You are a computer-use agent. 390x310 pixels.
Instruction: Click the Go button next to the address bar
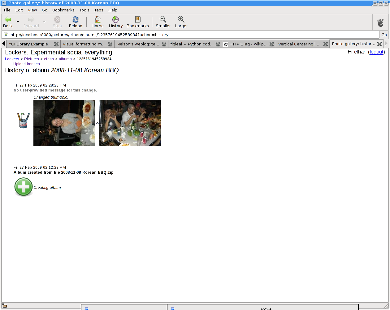[384, 35]
